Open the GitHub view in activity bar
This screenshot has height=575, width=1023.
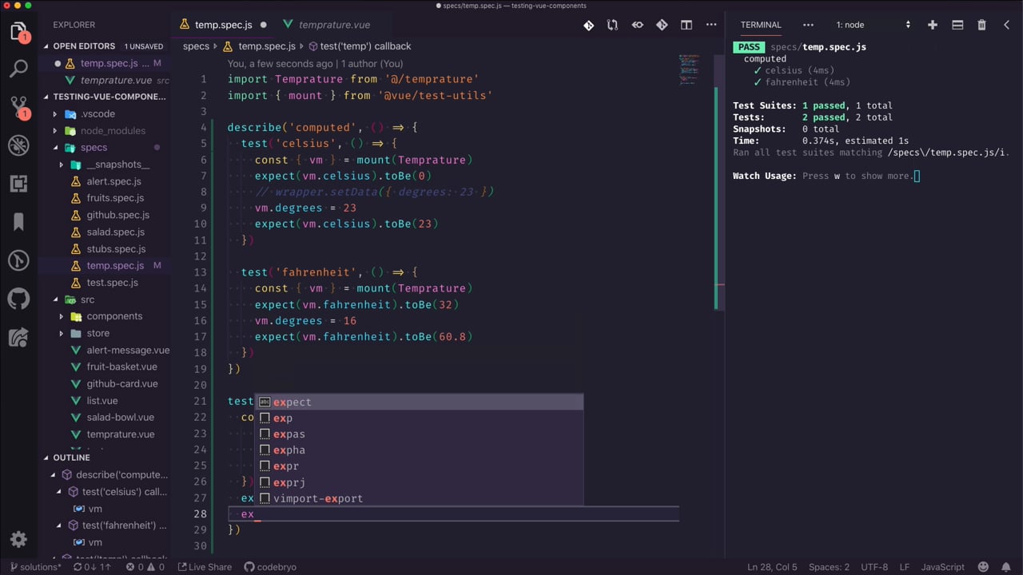coord(18,299)
